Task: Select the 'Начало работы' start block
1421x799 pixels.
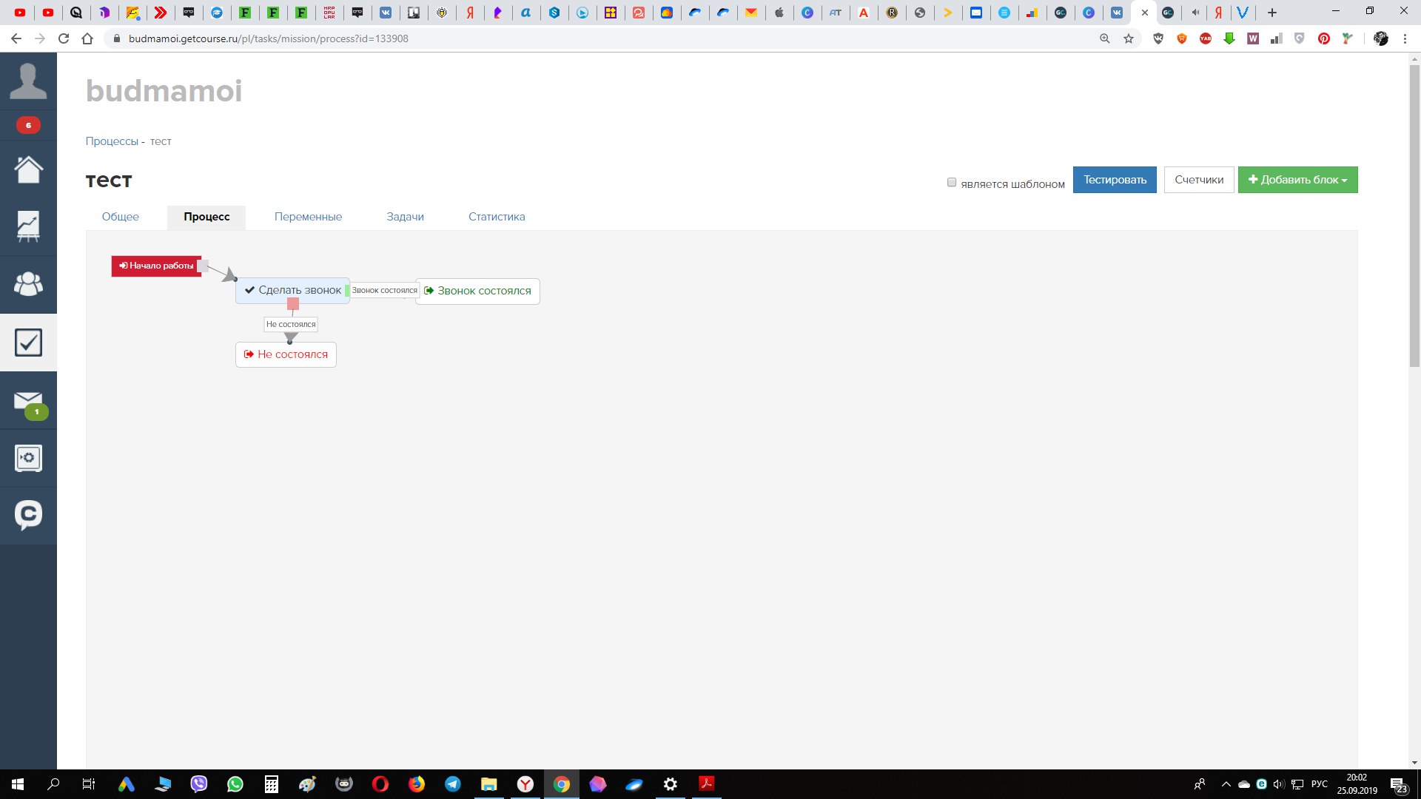Action: click(x=156, y=266)
